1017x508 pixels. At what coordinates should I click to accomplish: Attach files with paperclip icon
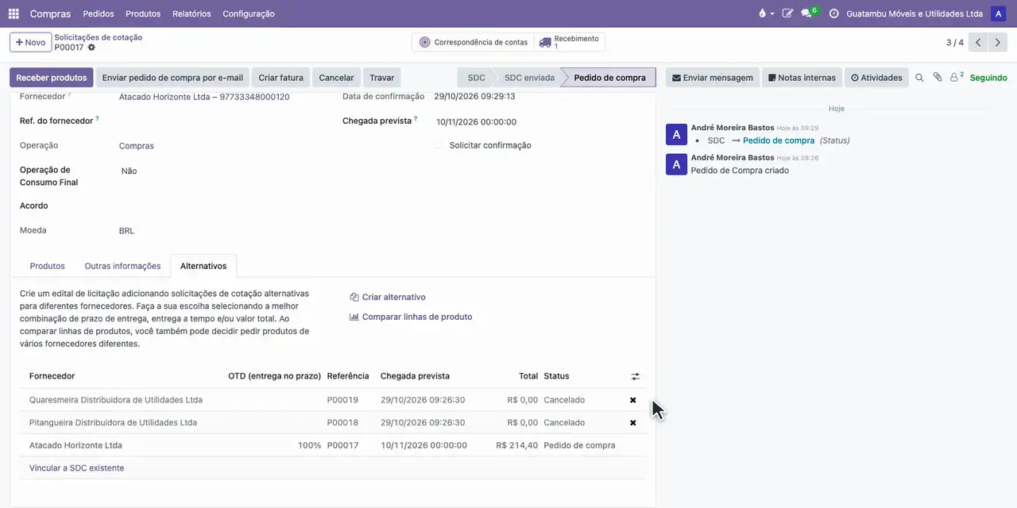pyautogui.click(x=938, y=78)
